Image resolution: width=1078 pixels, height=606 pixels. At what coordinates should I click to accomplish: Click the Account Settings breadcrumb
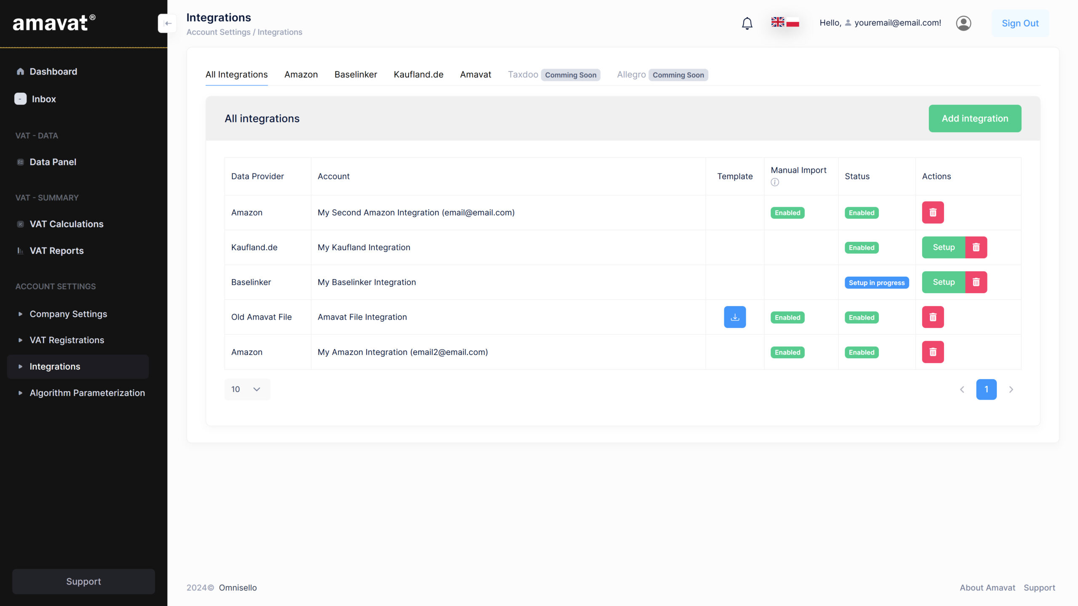(218, 32)
